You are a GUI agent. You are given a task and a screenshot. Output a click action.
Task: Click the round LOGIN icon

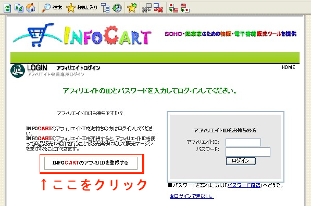click(x=18, y=71)
